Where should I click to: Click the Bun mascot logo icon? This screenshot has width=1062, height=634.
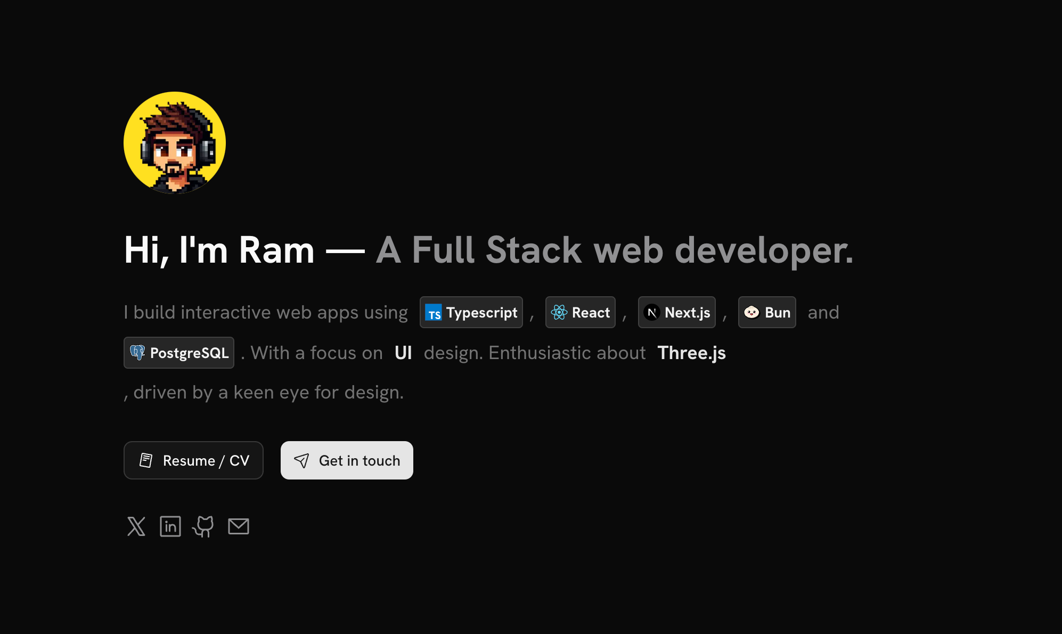tap(751, 313)
